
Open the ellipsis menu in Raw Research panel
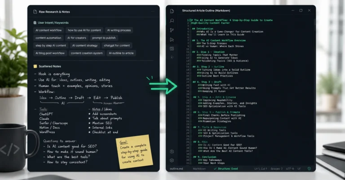[x=153, y=12]
